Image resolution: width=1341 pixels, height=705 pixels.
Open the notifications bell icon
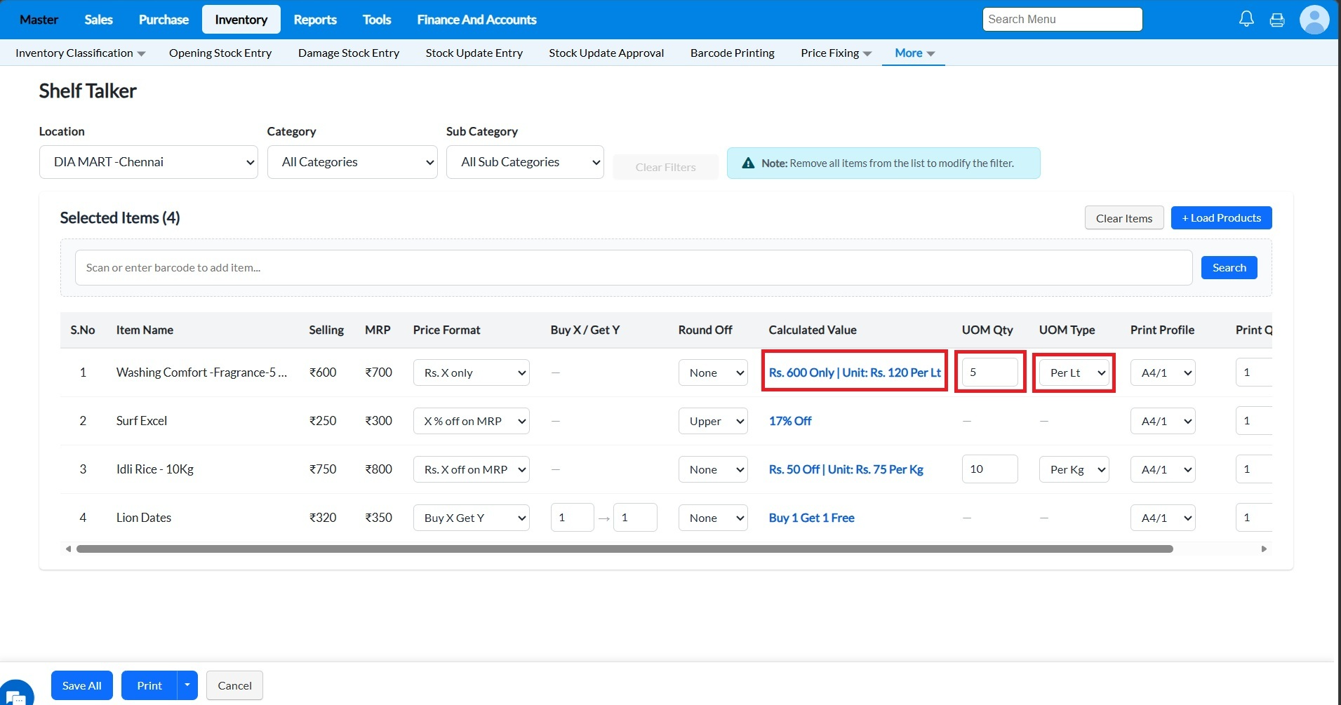[x=1246, y=19]
